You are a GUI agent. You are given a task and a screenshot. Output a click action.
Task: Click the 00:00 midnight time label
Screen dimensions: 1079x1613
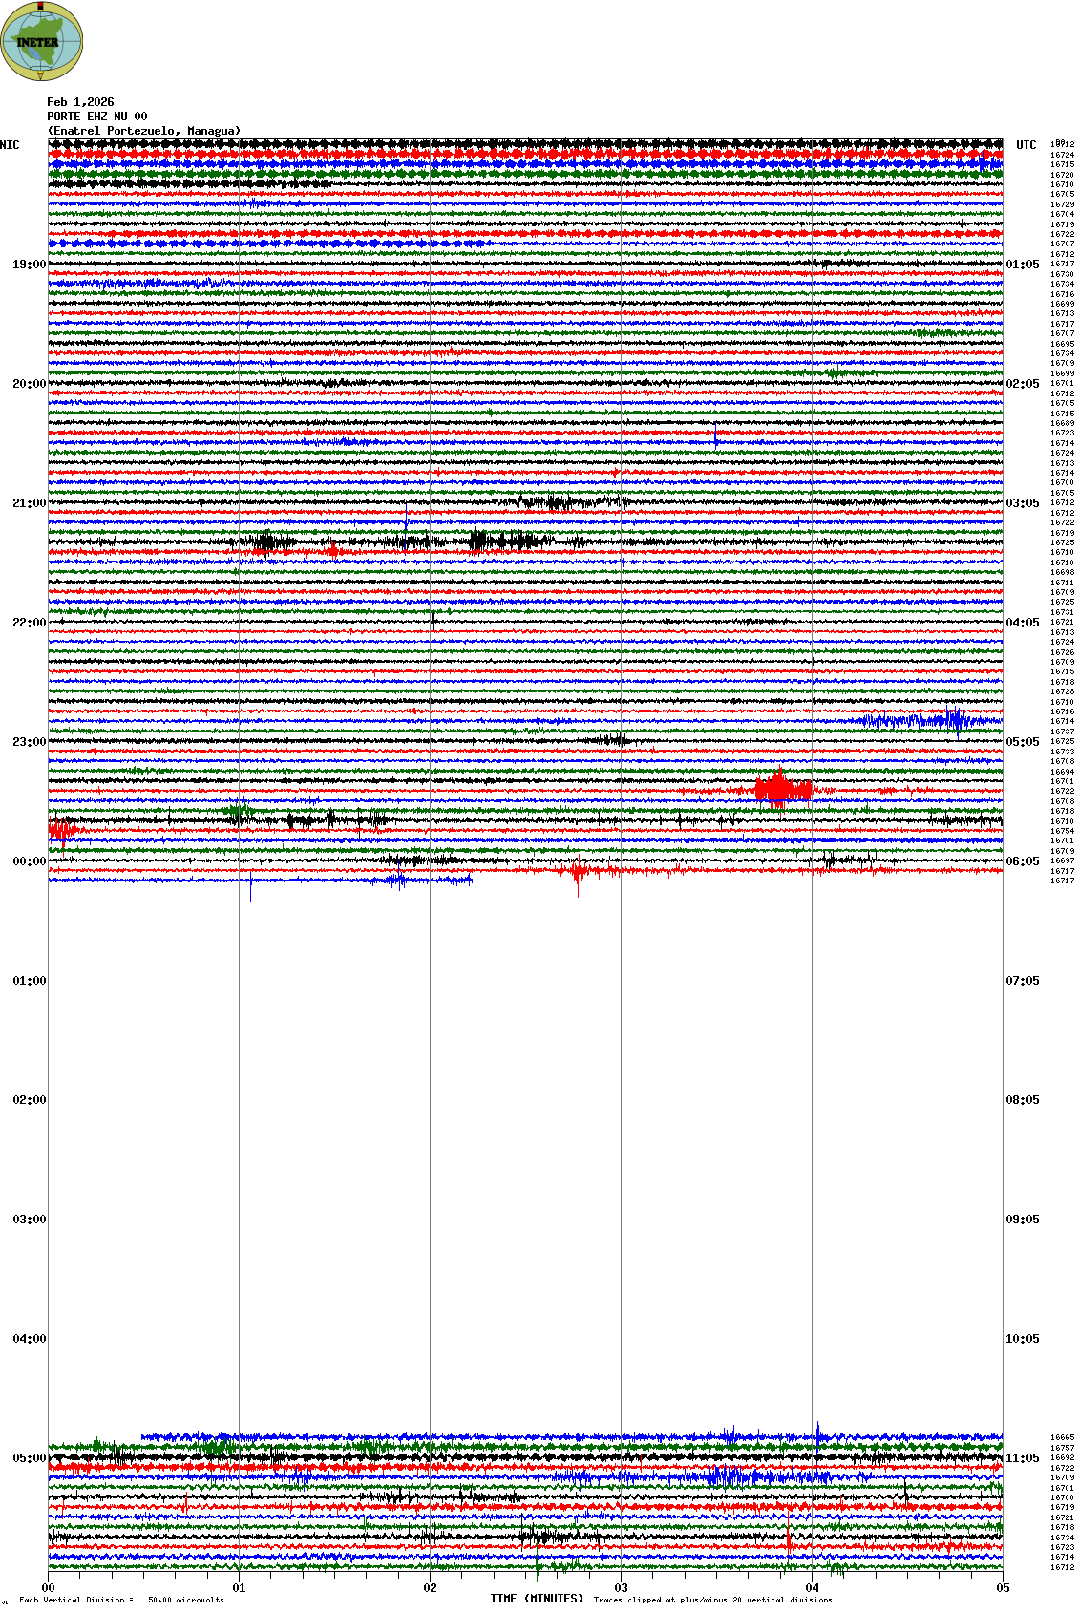pos(29,861)
